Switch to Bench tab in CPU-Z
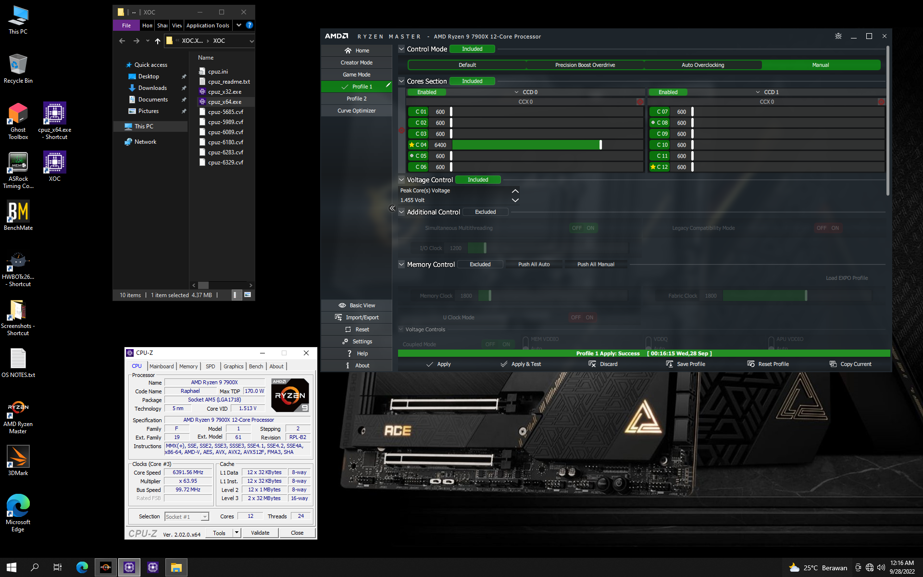This screenshot has height=577, width=923. pyautogui.click(x=256, y=366)
